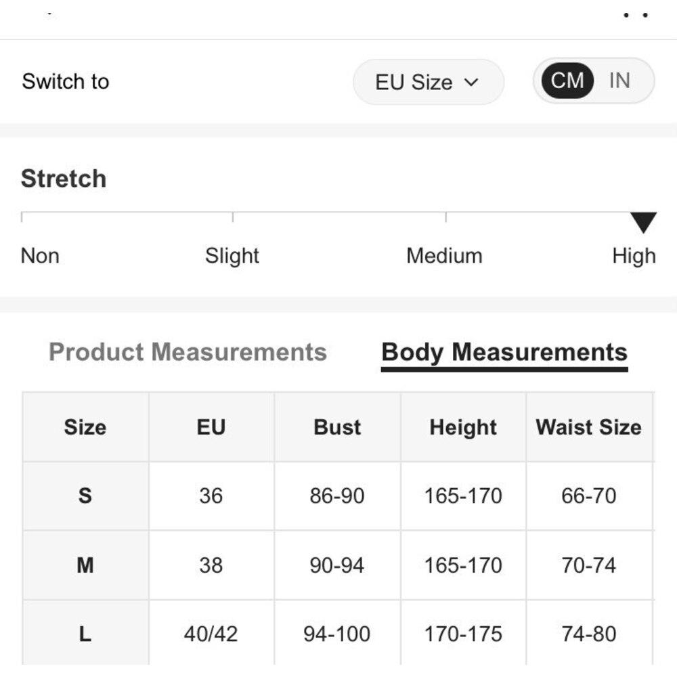Switch units to CM
The height and width of the screenshot is (677, 677).
click(x=567, y=81)
